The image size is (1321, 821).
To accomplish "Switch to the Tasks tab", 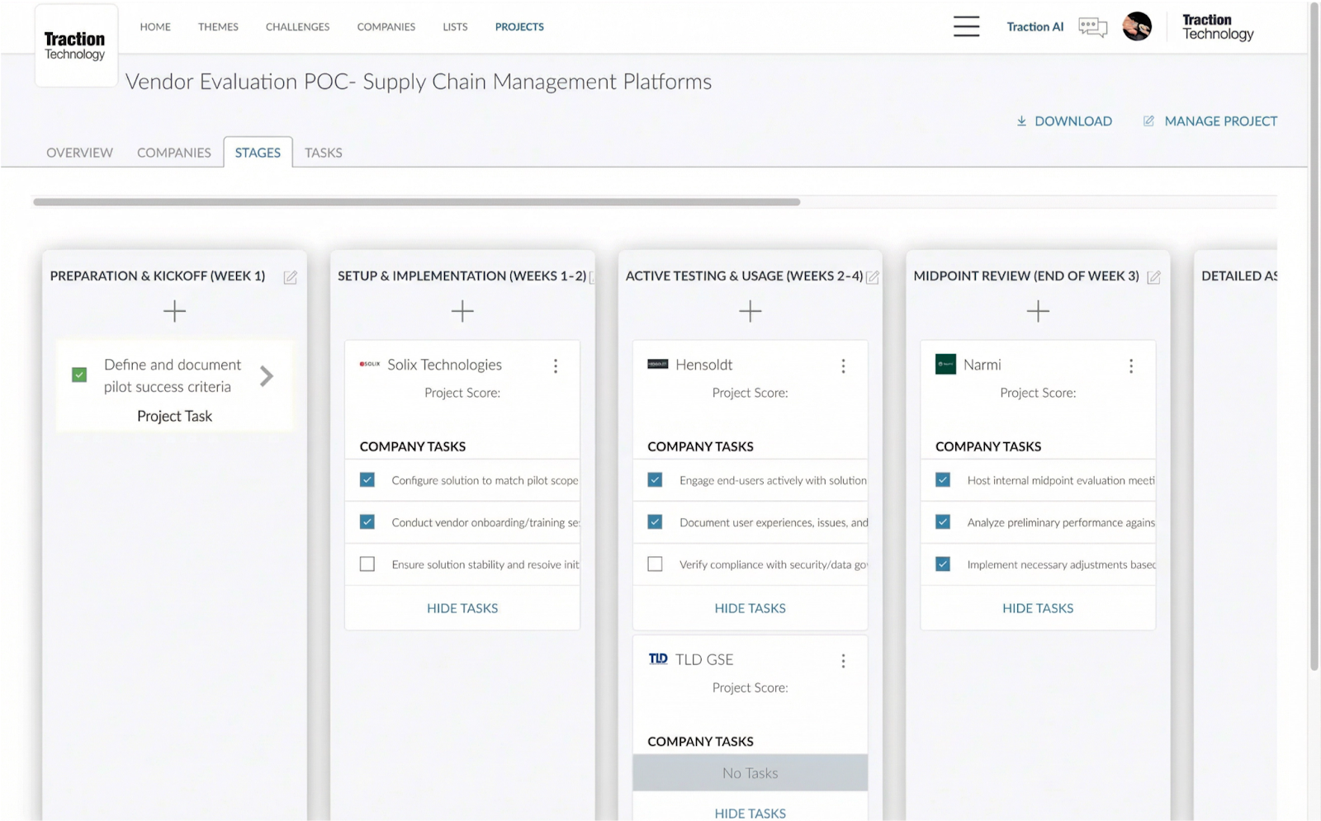I will click(323, 153).
